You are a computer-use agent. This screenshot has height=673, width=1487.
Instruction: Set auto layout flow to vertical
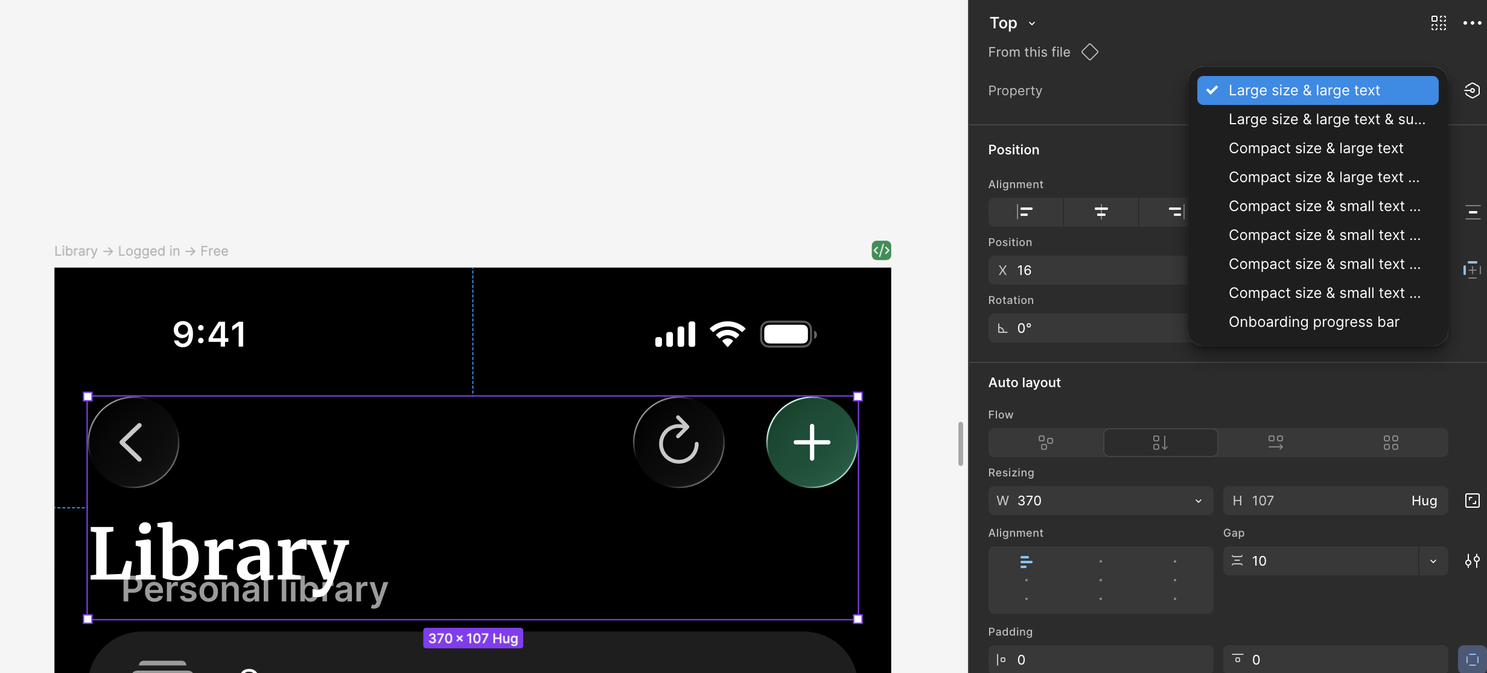click(1160, 443)
